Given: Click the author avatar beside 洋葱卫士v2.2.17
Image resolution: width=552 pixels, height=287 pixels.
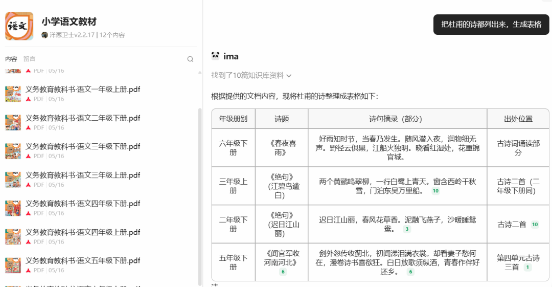Looking at the screenshot, I should point(44,35).
